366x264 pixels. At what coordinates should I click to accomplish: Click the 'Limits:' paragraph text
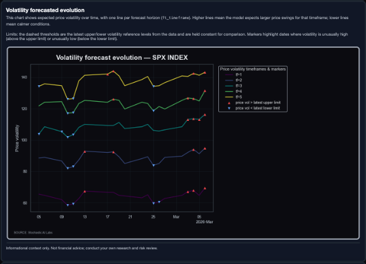177,36
